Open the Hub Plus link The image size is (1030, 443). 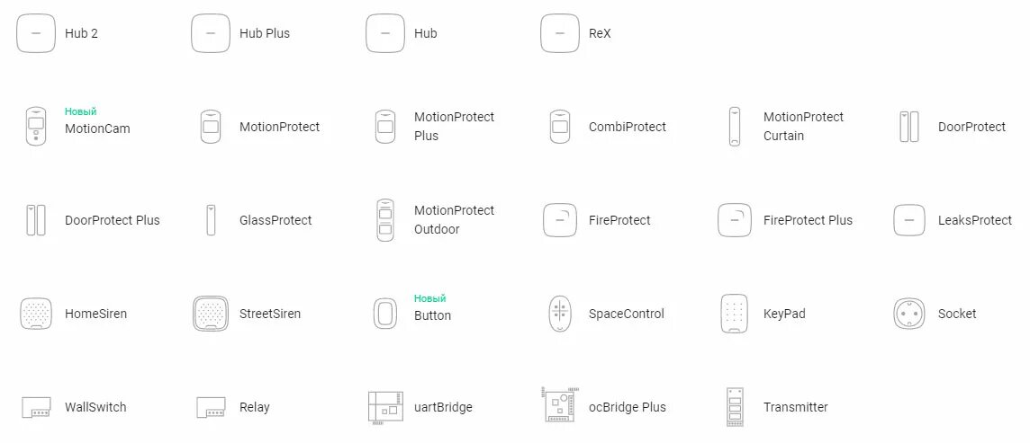[x=265, y=33]
